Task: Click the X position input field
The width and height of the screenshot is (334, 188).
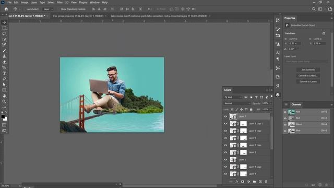Action: pos(294,43)
